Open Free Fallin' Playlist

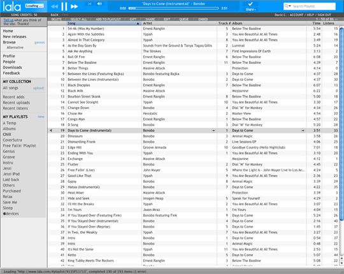tap(19, 146)
